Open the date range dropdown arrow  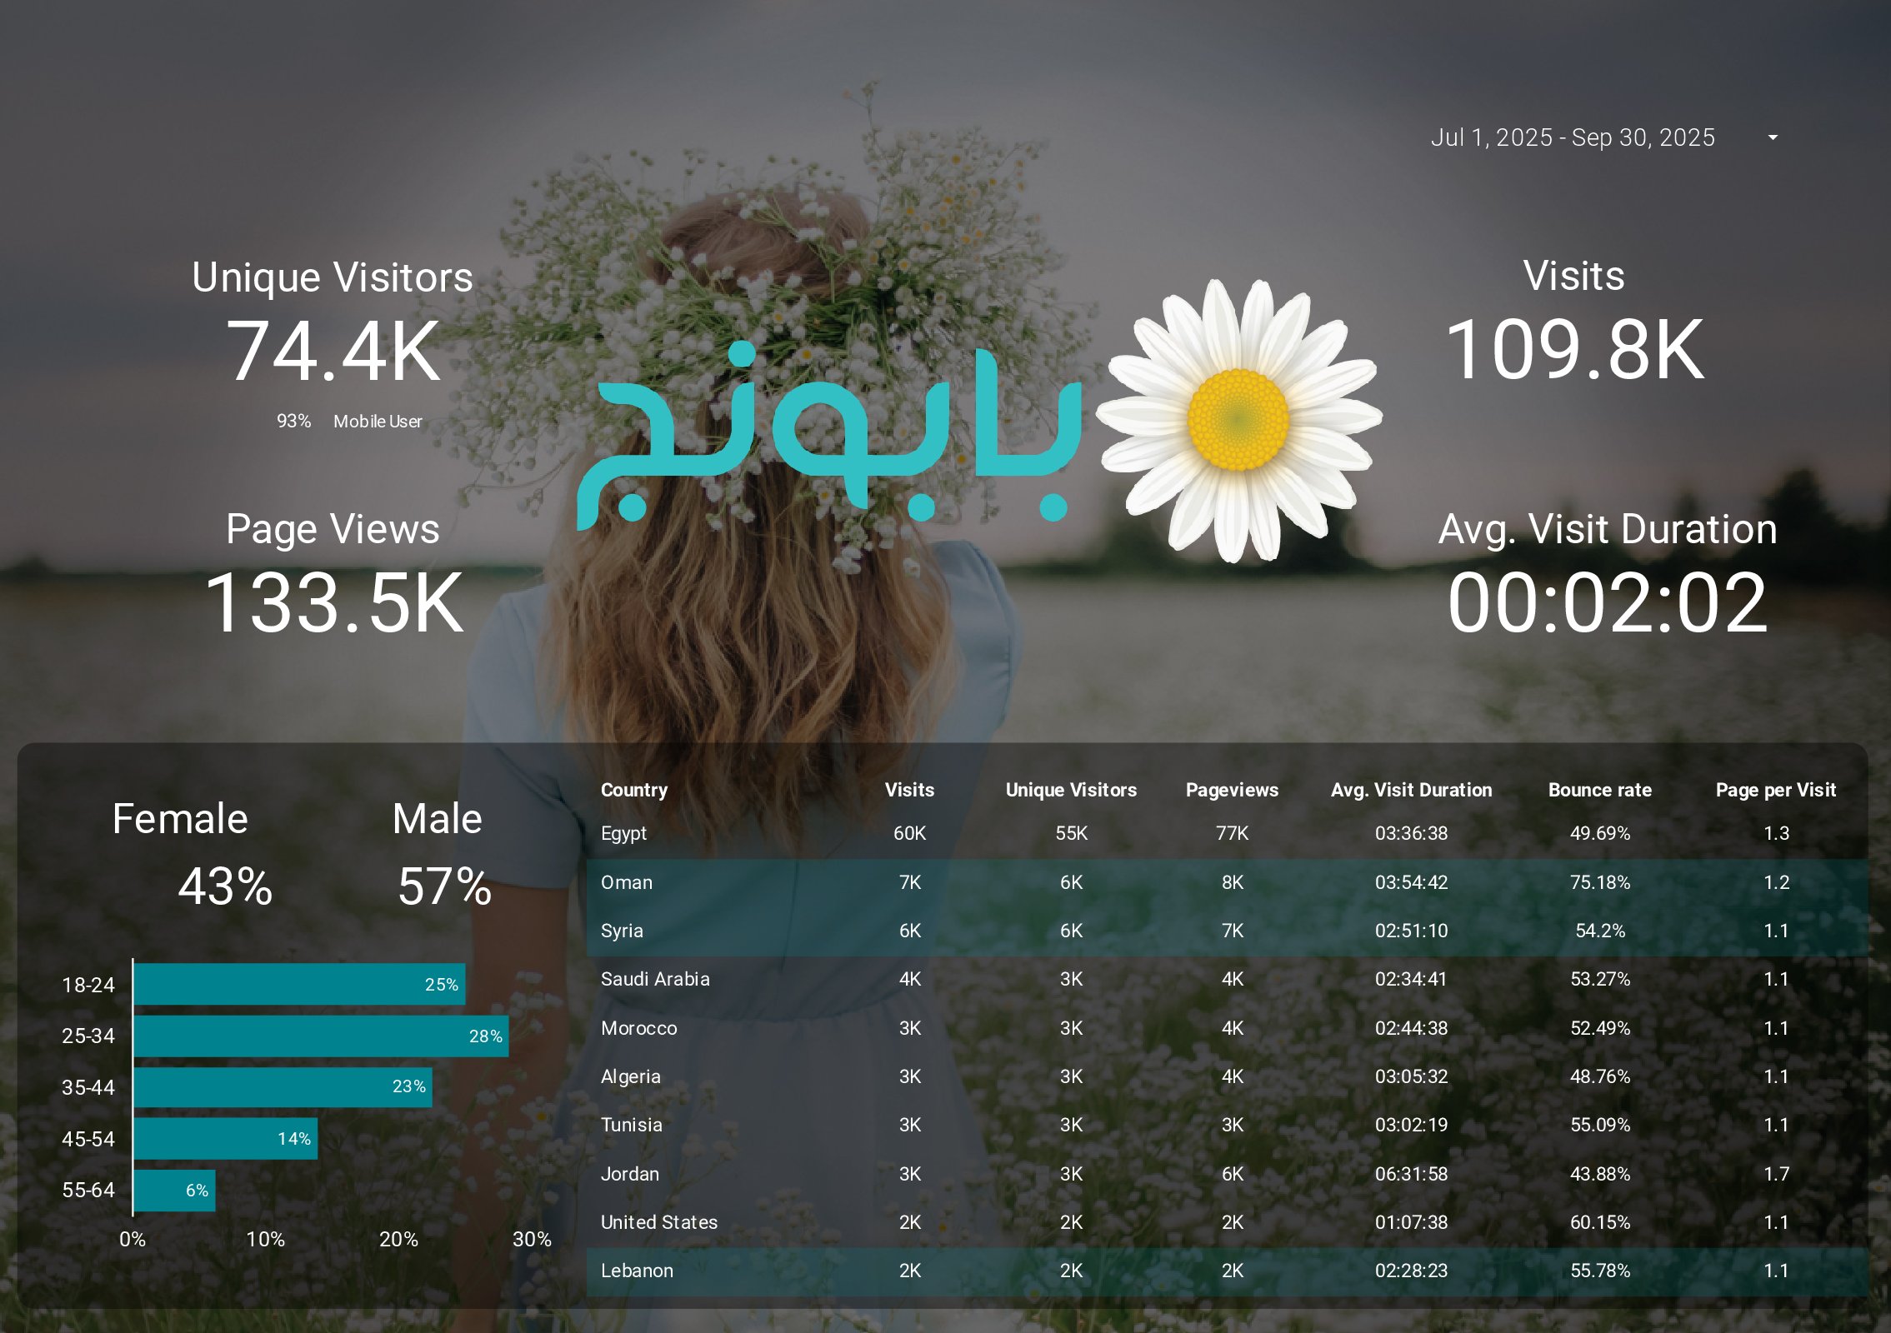click(x=1773, y=137)
